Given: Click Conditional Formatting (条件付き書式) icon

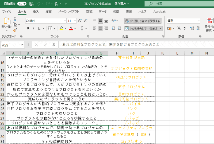Looking at the screenshot, I should [x=210, y=21].
